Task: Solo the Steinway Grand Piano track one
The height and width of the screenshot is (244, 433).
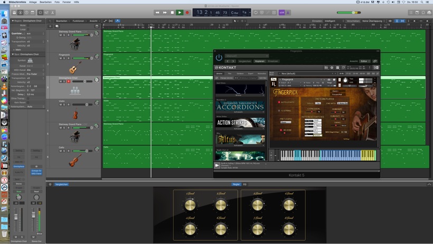Action: (x=64, y=35)
